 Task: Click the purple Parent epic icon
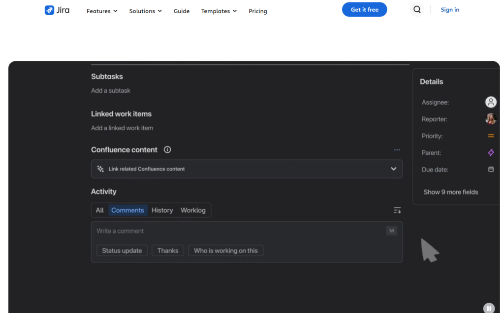(491, 152)
